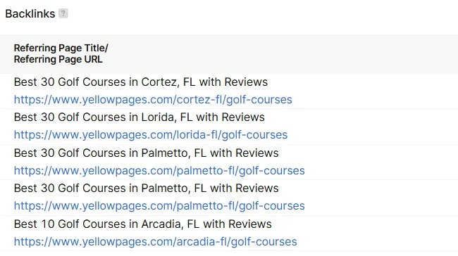Select the Best 10 Arcadia listing title

(x=143, y=224)
